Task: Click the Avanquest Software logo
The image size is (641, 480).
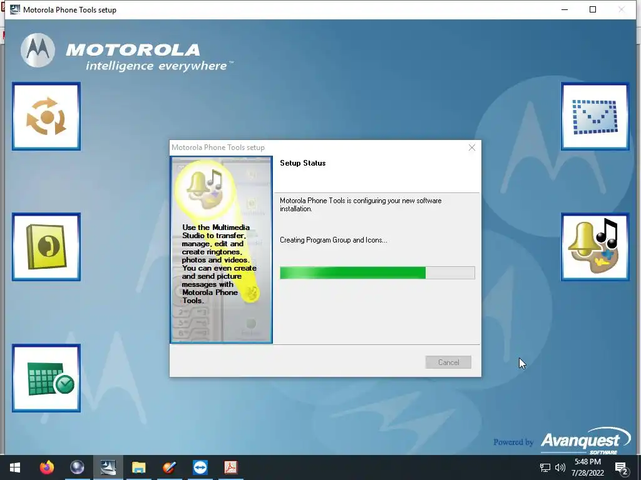Action: click(585, 441)
